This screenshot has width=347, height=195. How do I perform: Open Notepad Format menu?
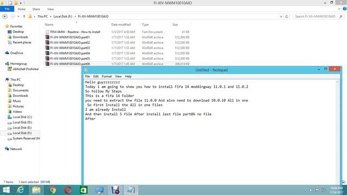pyautogui.click(x=107, y=76)
